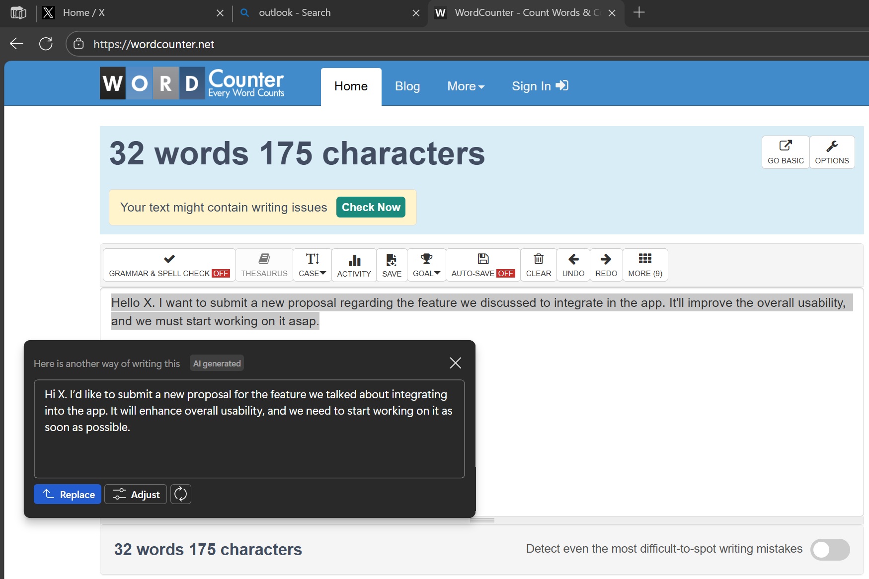Expand the Case dropdown

[x=312, y=265]
